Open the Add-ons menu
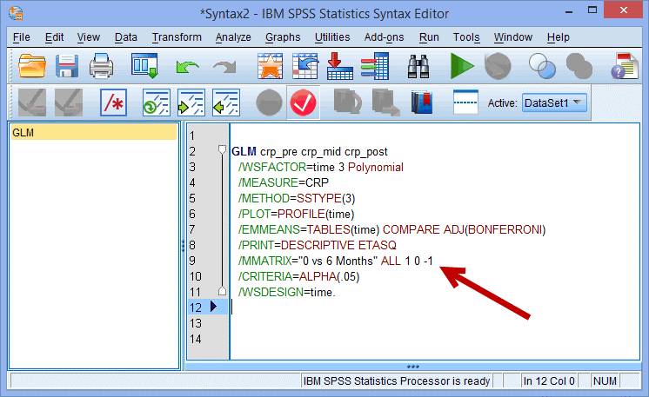The width and height of the screenshot is (649, 397). pos(385,37)
